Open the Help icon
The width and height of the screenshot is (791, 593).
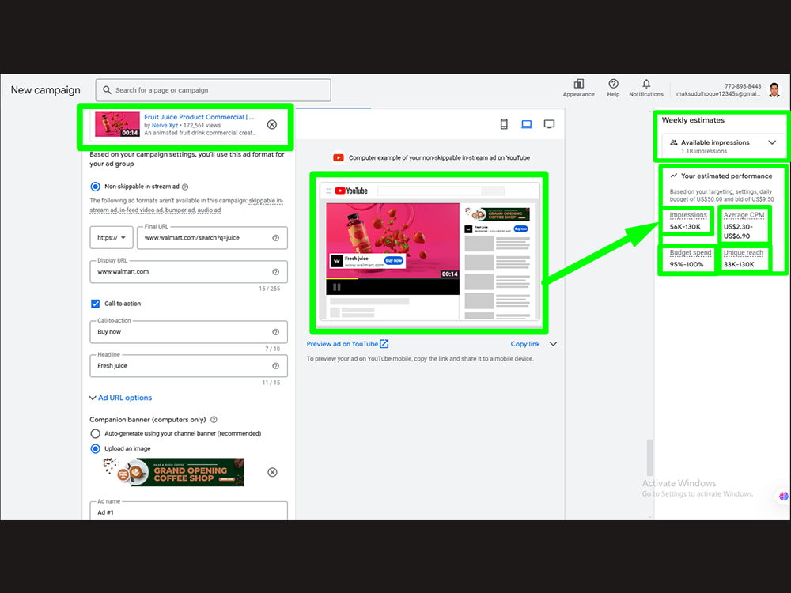coord(614,84)
